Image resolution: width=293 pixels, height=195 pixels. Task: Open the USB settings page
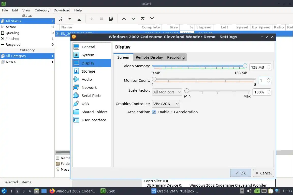coord(92,104)
